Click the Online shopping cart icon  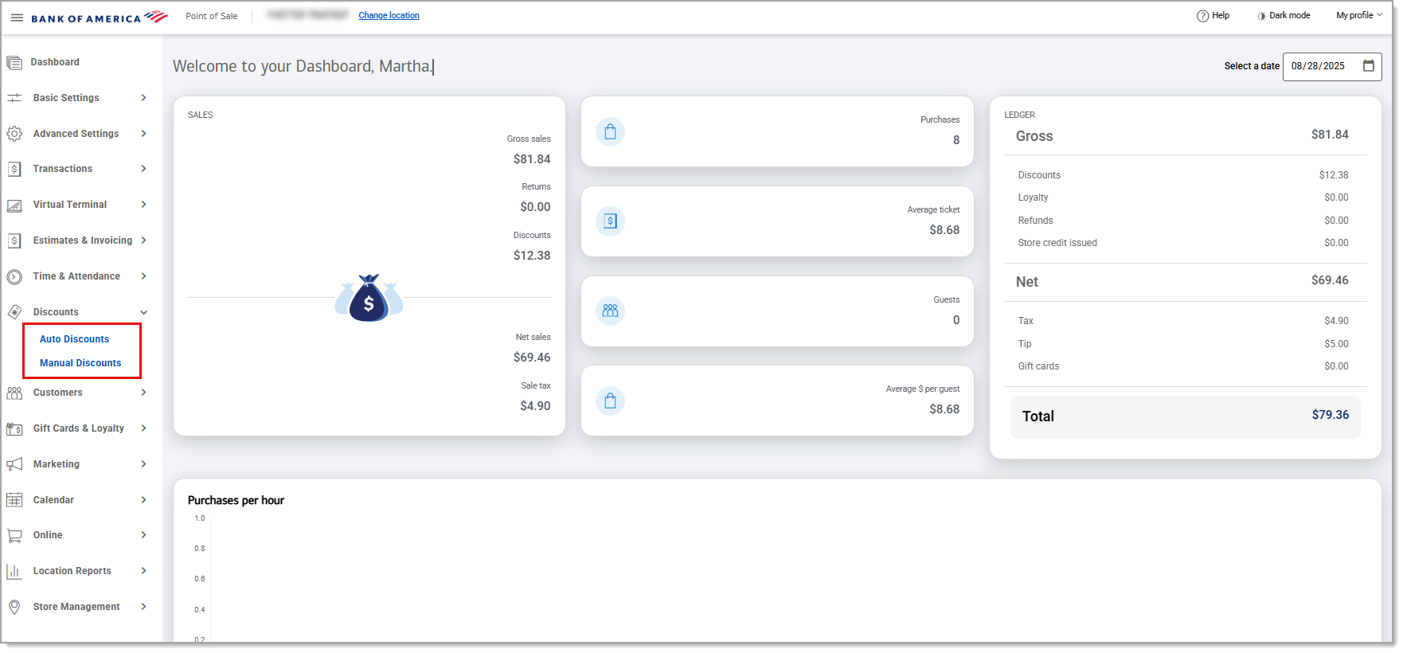coord(14,536)
